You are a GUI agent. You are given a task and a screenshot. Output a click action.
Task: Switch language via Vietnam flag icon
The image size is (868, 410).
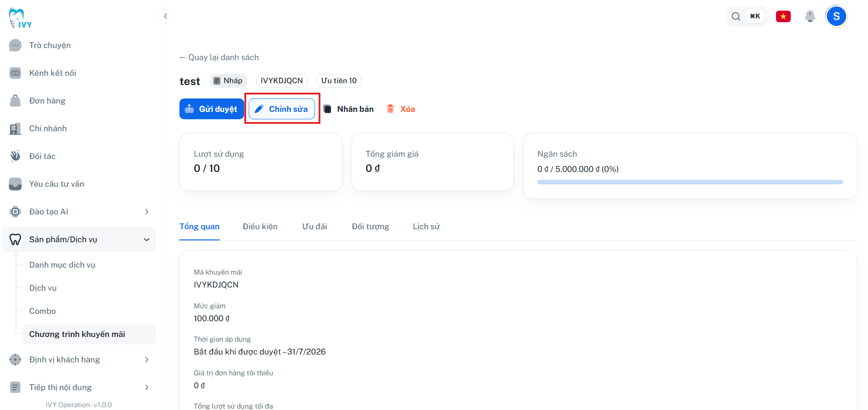(x=783, y=17)
